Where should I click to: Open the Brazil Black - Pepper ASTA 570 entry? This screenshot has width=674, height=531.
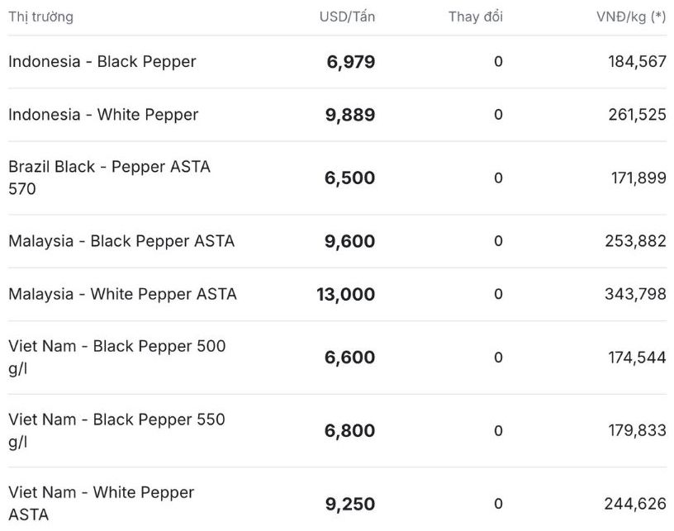pos(109,178)
